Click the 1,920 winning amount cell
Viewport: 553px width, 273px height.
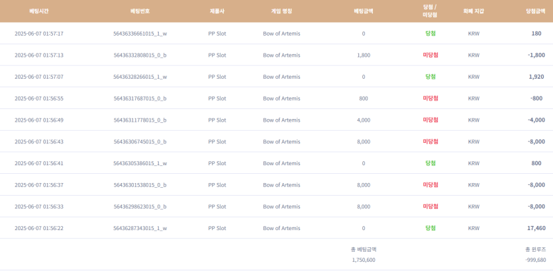(536, 77)
